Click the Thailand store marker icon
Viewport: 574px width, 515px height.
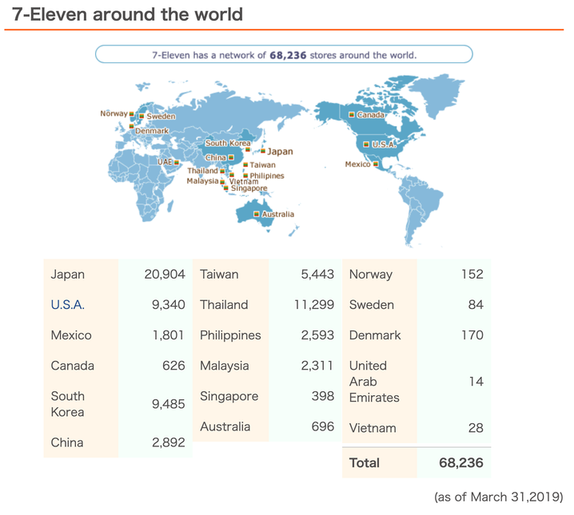click(222, 171)
